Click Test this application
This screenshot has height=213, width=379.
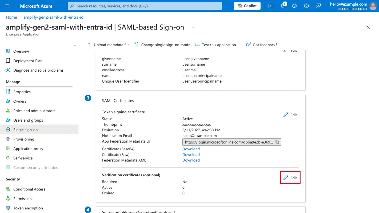(x=215, y=45)
